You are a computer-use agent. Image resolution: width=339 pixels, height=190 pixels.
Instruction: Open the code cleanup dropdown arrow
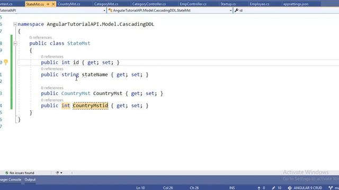pos(61,173)
